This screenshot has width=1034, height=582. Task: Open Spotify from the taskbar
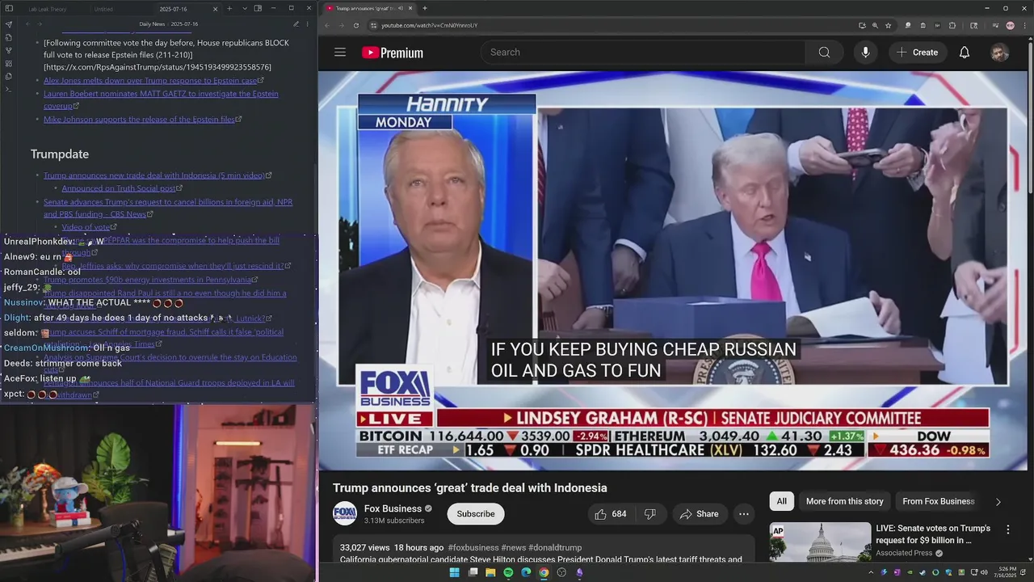pyautogui.click(x=508, y=572)
